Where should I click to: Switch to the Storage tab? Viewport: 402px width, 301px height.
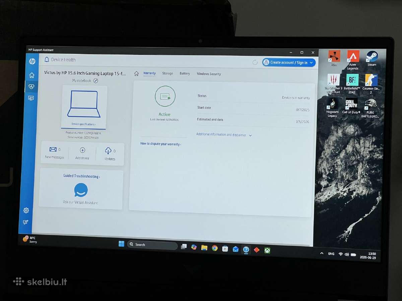coord(167,74)
